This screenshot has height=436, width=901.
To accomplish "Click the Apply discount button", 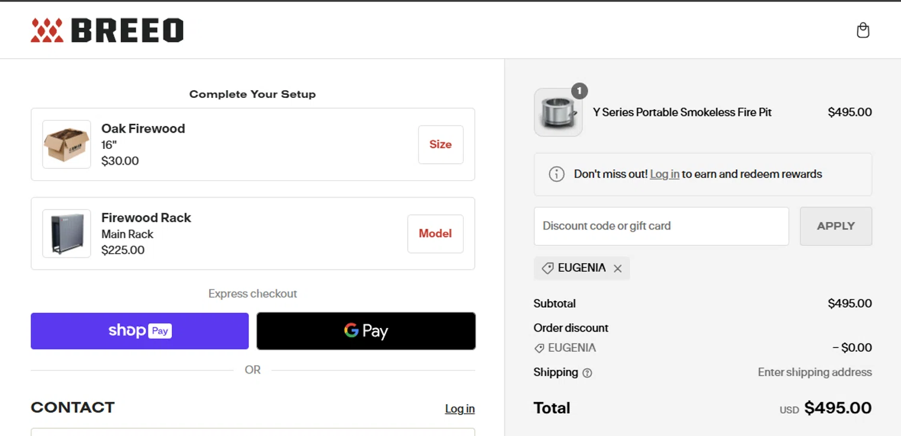I will click(x=836, y=226).
